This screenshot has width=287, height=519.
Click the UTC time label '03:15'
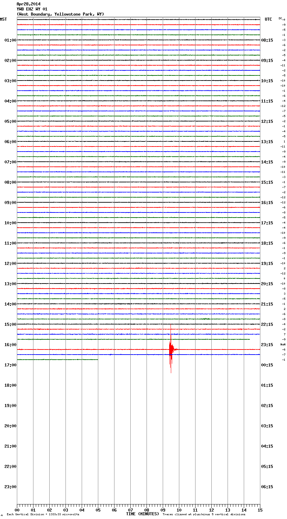pyautogui.click(x=267, y=426)
